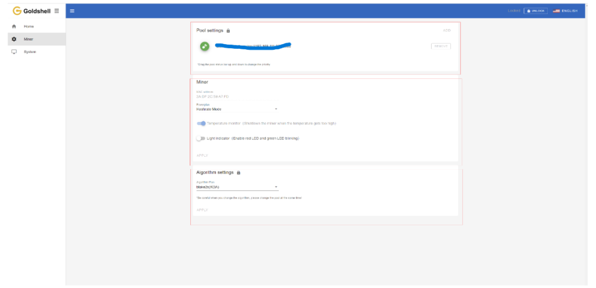Click the algorithm change warning text
This screenshot has width=596, height=288.
(249, 198)
